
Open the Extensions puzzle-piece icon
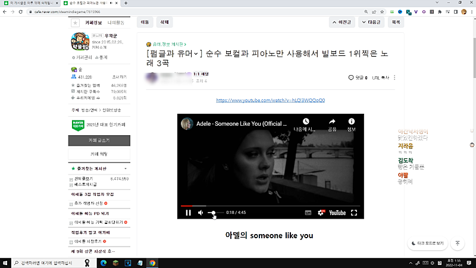point(440,12)
